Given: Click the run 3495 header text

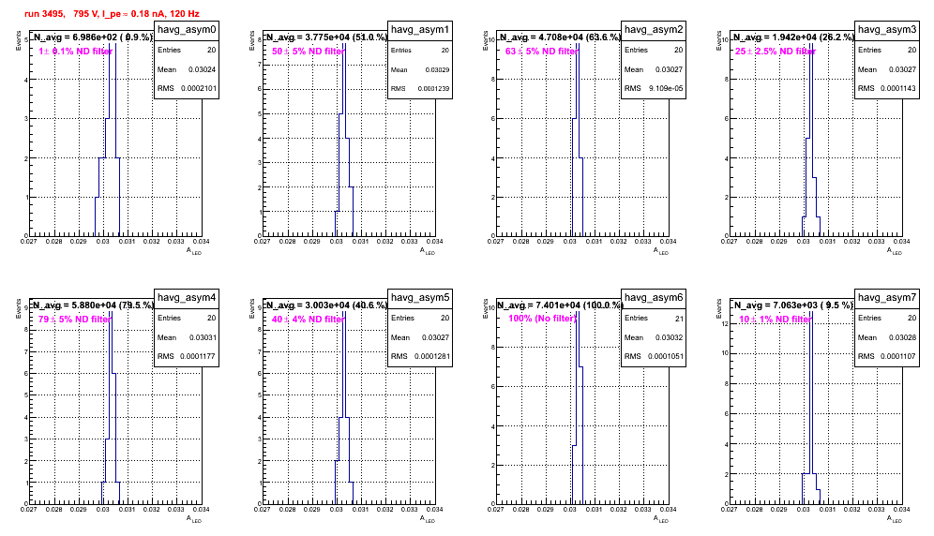Looking at the screenshot, I should pos(112,13).
